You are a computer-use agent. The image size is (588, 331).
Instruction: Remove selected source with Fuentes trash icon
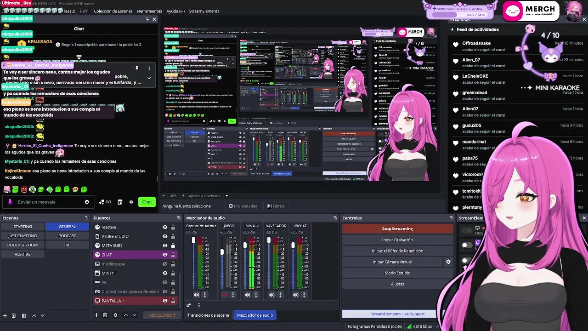coord(105,315)
